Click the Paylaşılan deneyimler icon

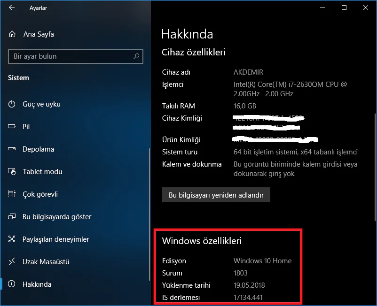(12, 239)
